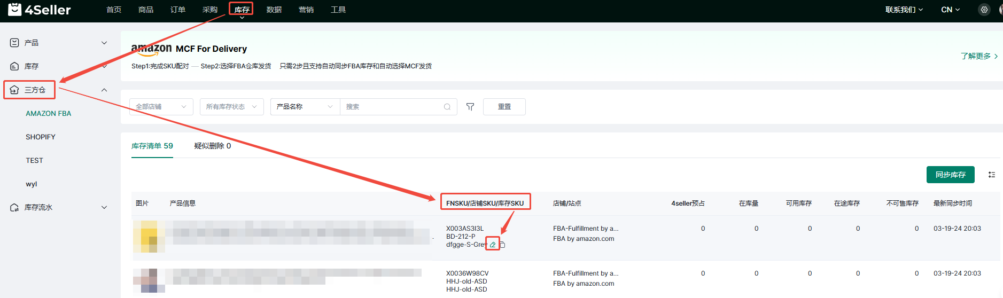Click the 产品 sidebar icon

(14, 43)
